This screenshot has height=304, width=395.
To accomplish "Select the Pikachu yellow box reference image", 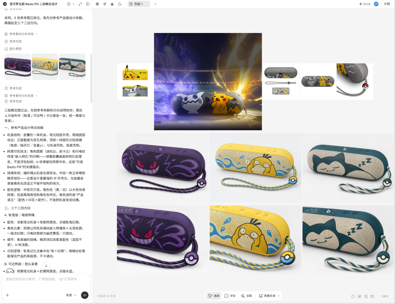I will click(x=135, y=72).
